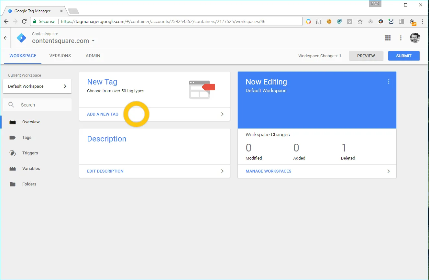Open the Folders section in the sidebar
Image resolution: width=429 pixels, height=280 pixels.
point(29,184)
